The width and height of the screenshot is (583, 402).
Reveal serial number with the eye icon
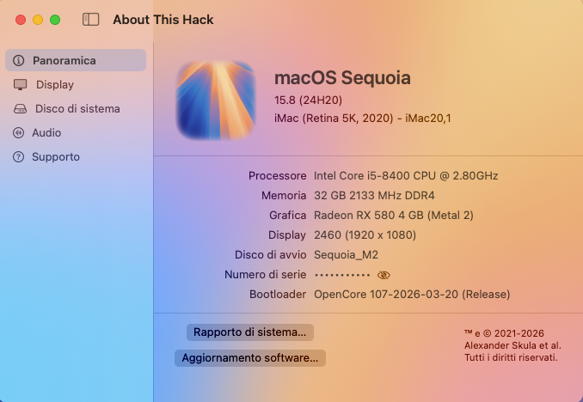tap(384, 275)
